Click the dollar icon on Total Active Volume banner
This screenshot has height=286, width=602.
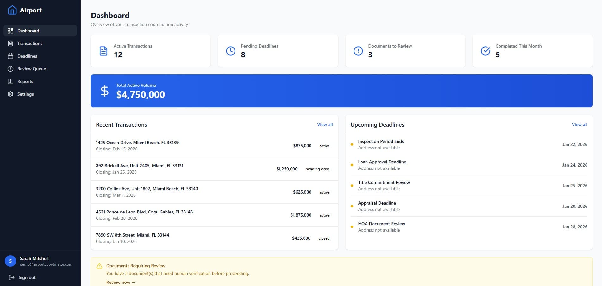click(x=104, y=91)
